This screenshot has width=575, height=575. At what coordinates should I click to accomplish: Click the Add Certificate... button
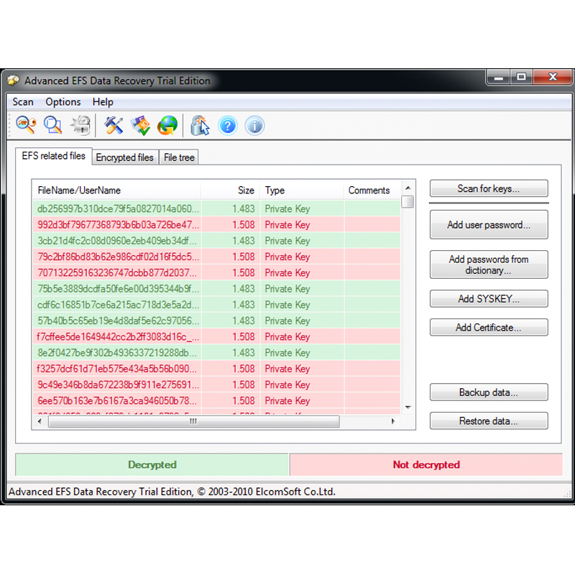click(x=489, y=328)
